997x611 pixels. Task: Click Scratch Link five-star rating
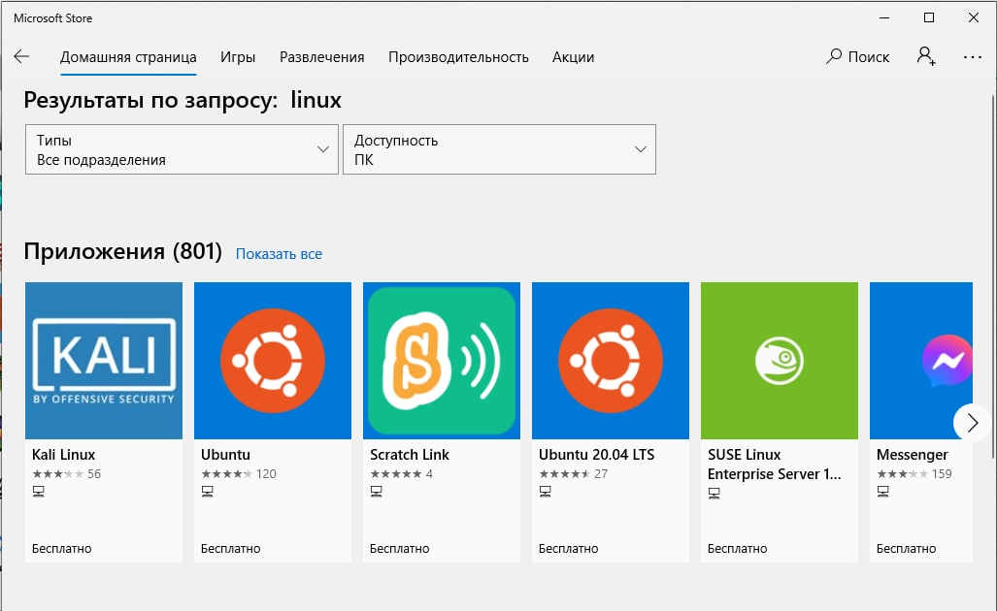pos(395,474)
